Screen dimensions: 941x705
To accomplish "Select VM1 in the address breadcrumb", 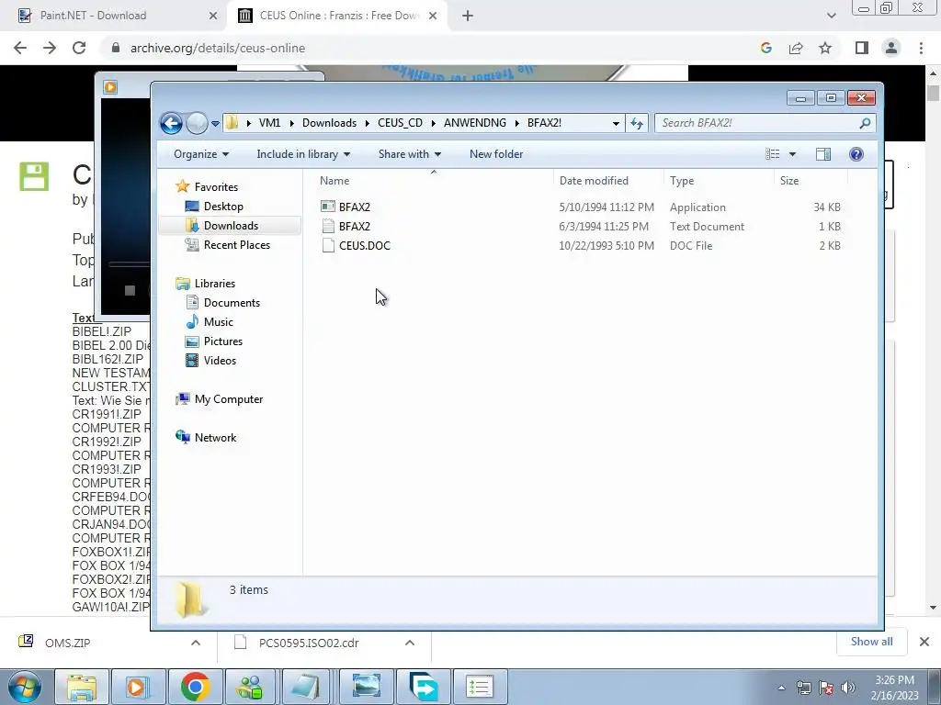I will pyautogui.click(x=269, y=123).
